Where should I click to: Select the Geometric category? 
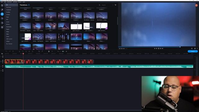coord(9,27)
